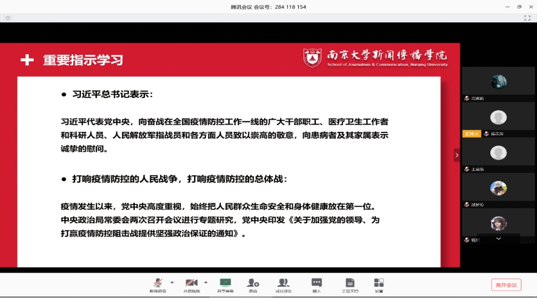Open the Settings (设置) icon
Viewport: 537px width, 298px height.
[379, 284]
